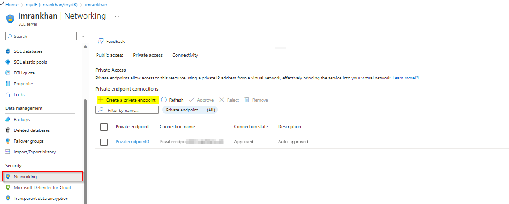The width and height of the screenshot is (509, 204).
Task: Click the sidebar vertical scrollbar thumb
Action: [x=85, y=152]
